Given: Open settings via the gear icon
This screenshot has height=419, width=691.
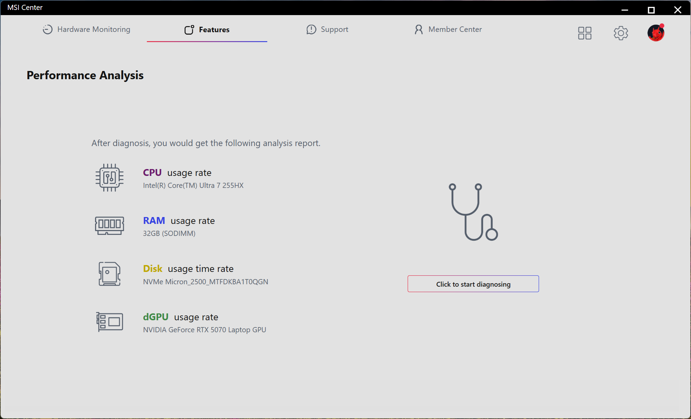Looking at the screenshot, I should (621, 33).
